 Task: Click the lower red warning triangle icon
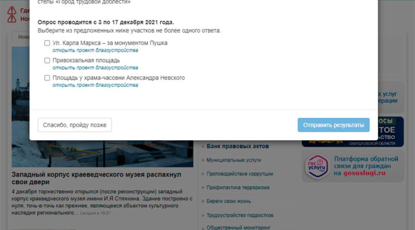(x=11, y=19)
